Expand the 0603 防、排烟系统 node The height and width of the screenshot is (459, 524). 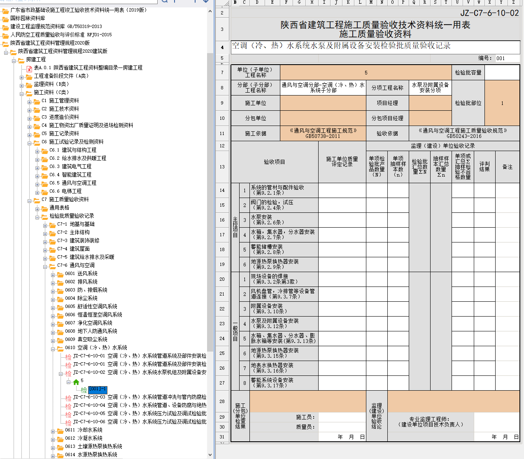(53, 291)
